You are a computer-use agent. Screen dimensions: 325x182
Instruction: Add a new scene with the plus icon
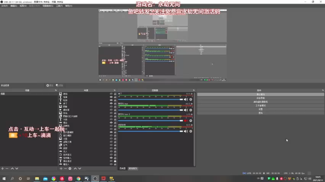(x=2, y=169)
